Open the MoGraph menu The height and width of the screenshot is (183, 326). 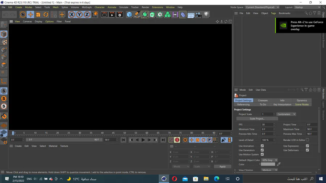87,7
